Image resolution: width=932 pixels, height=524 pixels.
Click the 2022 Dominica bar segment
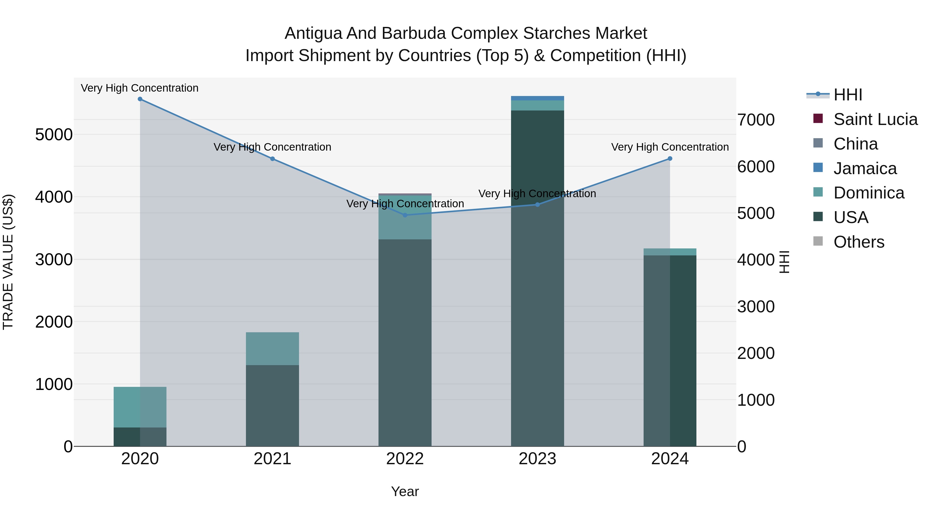[x=405, y=217]
